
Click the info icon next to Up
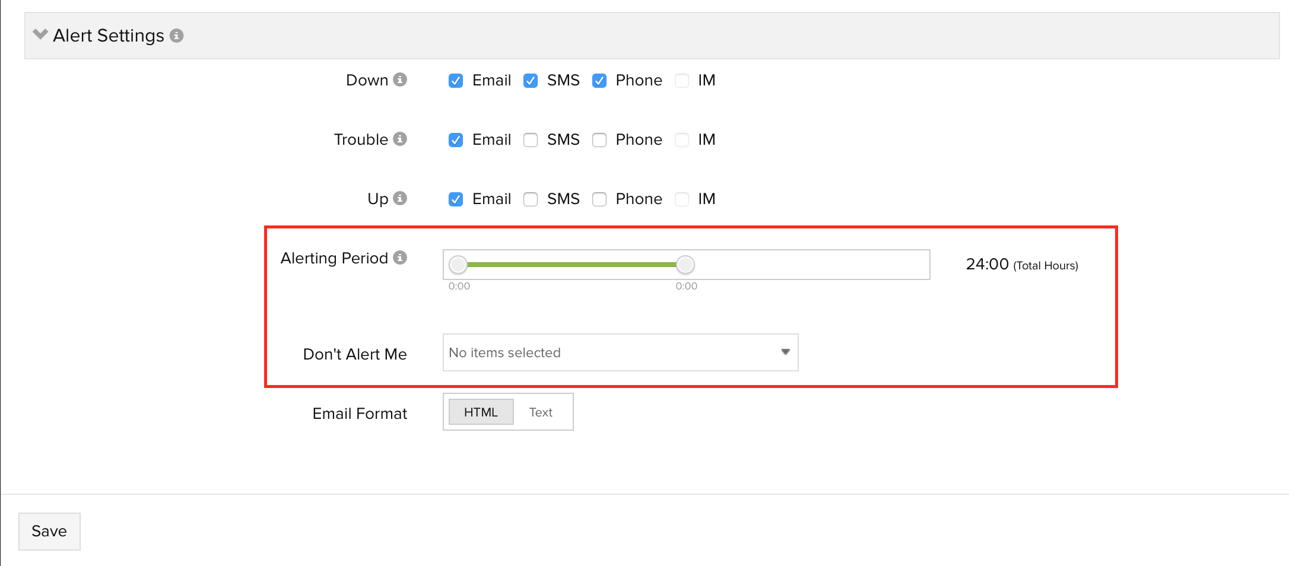(x=401, y=198)
